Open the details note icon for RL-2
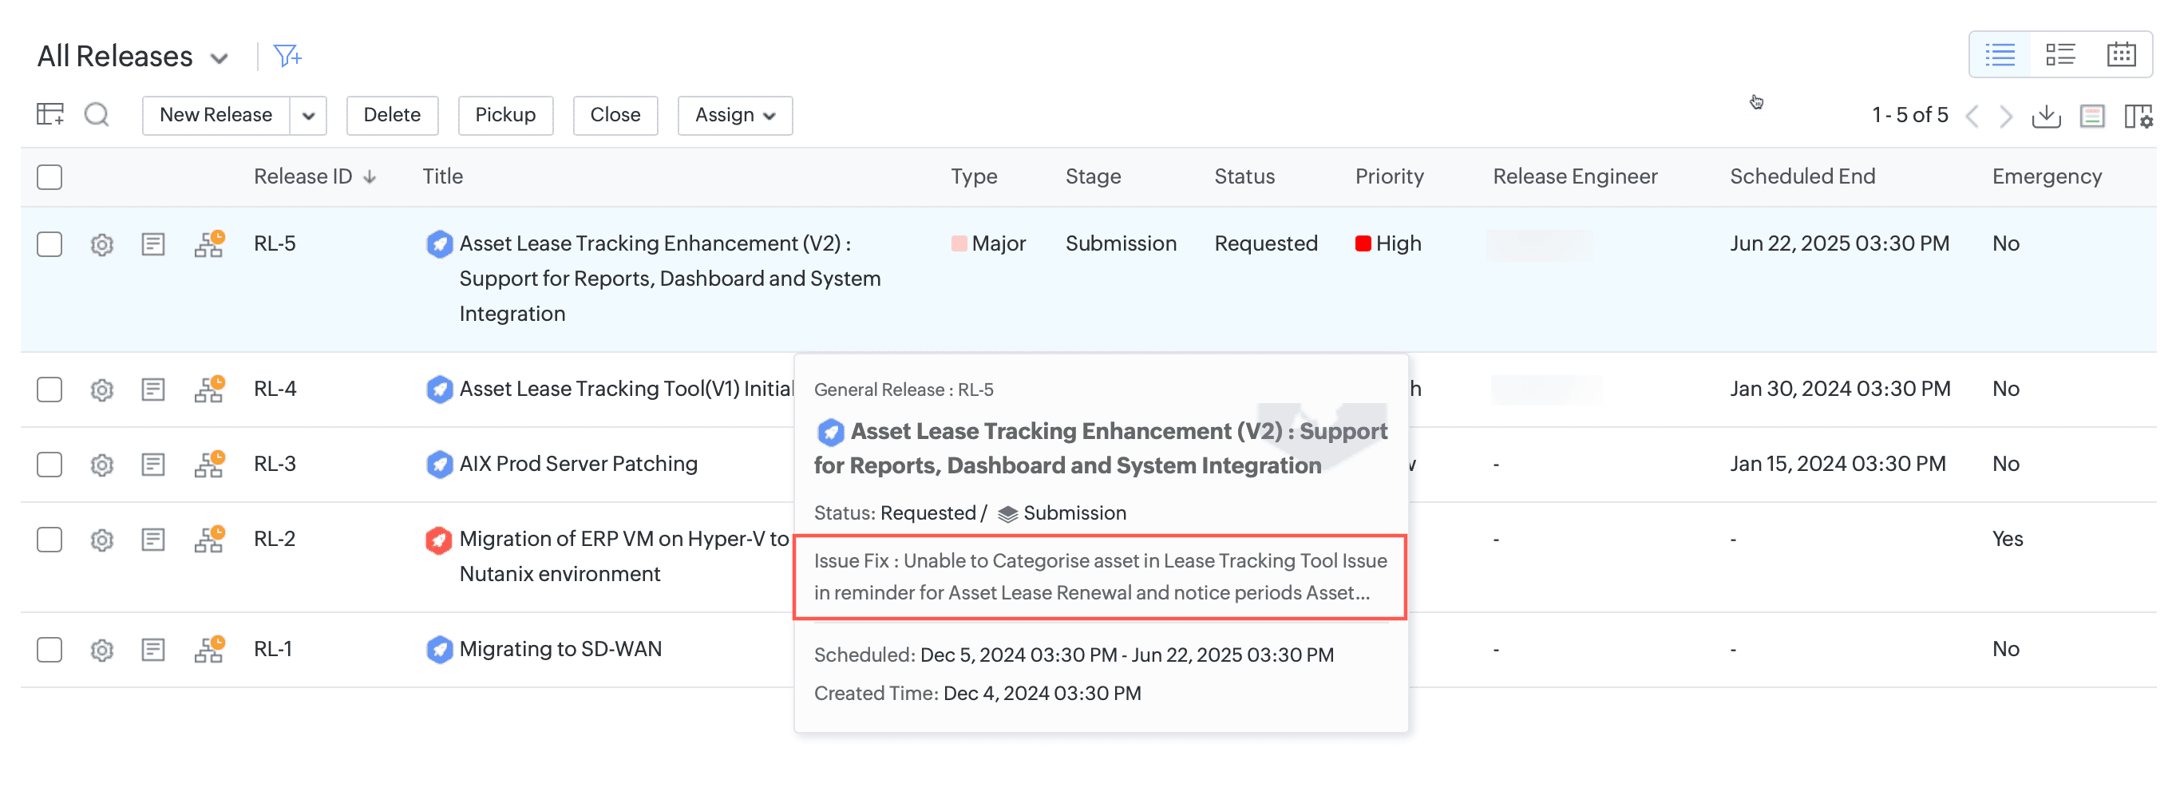Screen dimensions: 2176x811 (x=153, y=540)
